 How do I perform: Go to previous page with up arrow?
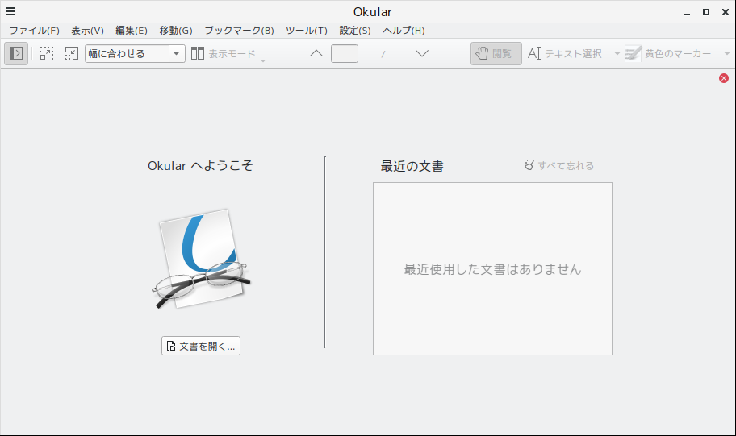[x=316, y=53]
